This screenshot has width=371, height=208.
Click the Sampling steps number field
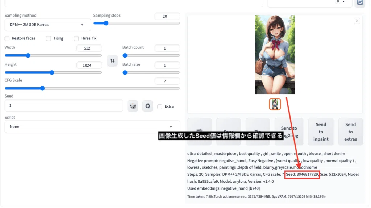coord(167,16)
